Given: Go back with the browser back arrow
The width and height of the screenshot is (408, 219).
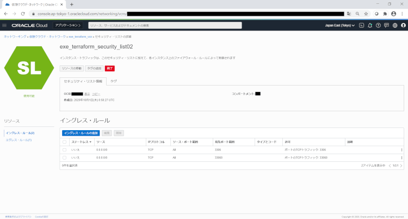Looking at the screenshot, I should 6,14.
